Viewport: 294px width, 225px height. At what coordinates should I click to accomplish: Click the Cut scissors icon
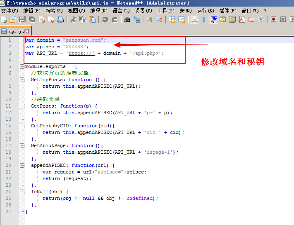(x=73, y=19)
